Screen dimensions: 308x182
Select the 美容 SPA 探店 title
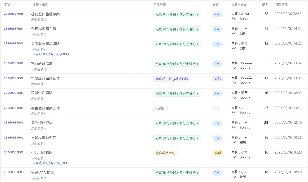tap(43, 173)
